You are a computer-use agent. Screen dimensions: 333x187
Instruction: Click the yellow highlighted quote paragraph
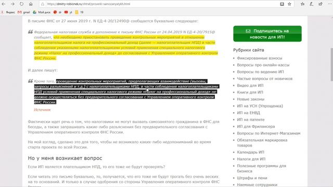(126, 48)
